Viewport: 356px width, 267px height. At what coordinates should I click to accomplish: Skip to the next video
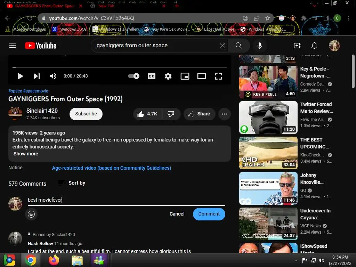pos(37,76)
